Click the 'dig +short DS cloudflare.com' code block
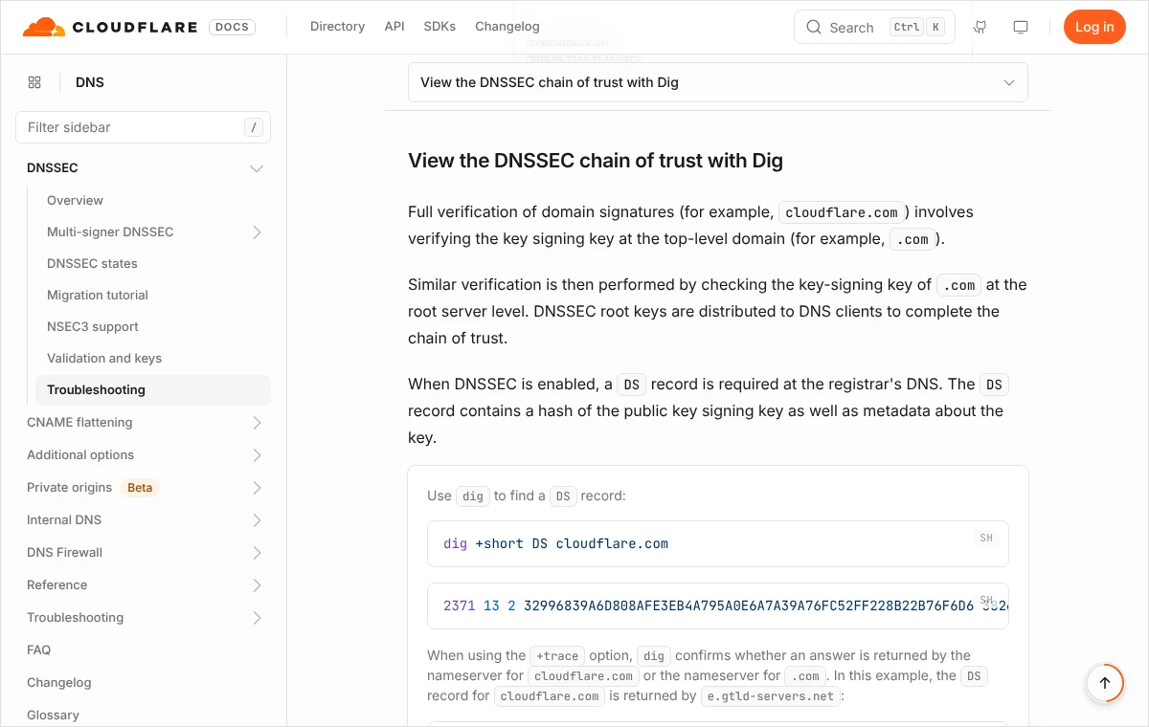Viewport: 1149px width, 727px height. 718,543
